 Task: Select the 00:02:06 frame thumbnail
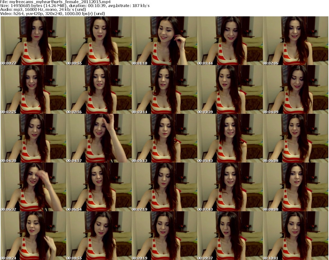pyautogui.click(x=296, y=41)
